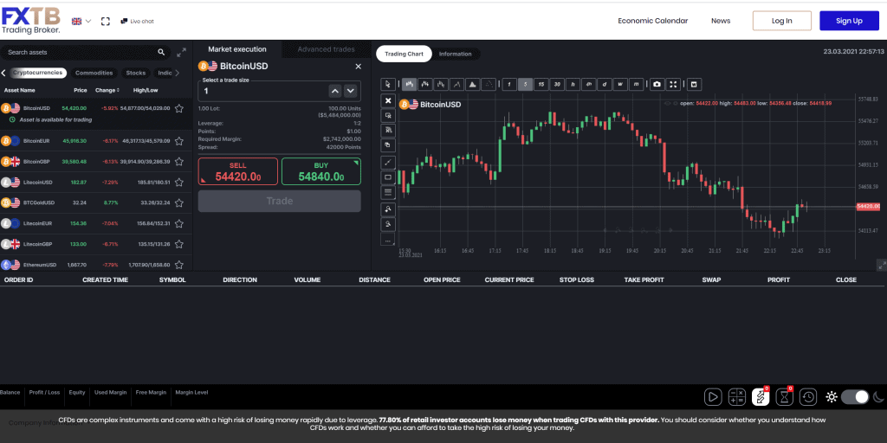This screenshot has width=887, height=443.
Task: Favorite BitcoinUSD with its star
Action: (x=178, y=108)
